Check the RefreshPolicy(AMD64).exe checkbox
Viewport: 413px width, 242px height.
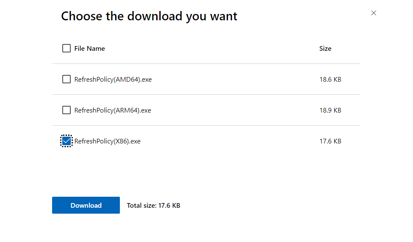[x=67, y=79]
